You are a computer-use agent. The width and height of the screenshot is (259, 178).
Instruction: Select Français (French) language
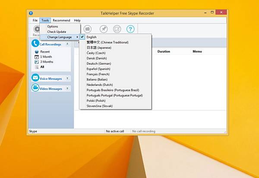click(x=115, y=74)
